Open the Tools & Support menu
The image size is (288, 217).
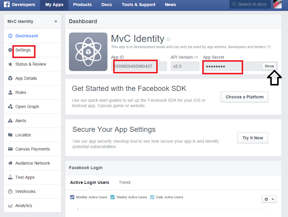tap(138, 5)
